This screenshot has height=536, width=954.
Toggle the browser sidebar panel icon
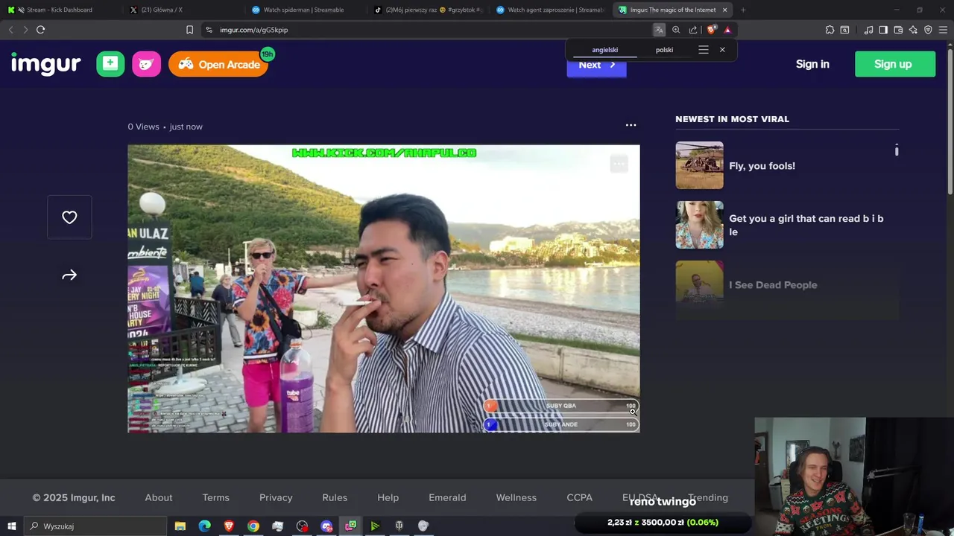883,30
